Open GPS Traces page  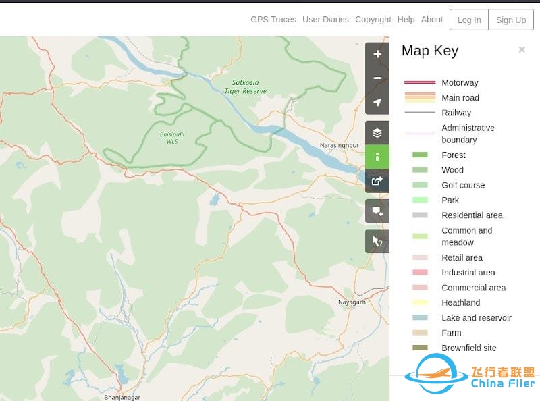pyautogui.click(x=273, y=20)
